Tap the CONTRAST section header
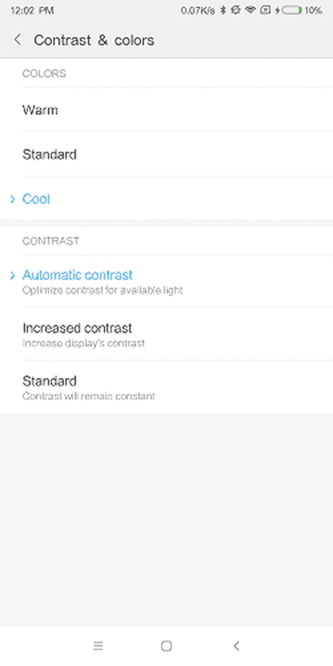333x666 pixels. point(51,241)
